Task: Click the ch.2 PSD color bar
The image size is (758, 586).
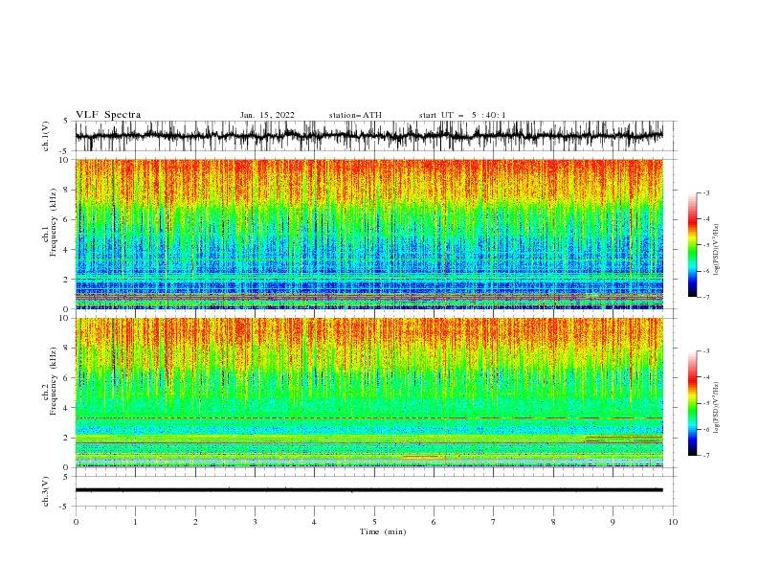Action: pos(692,403)
